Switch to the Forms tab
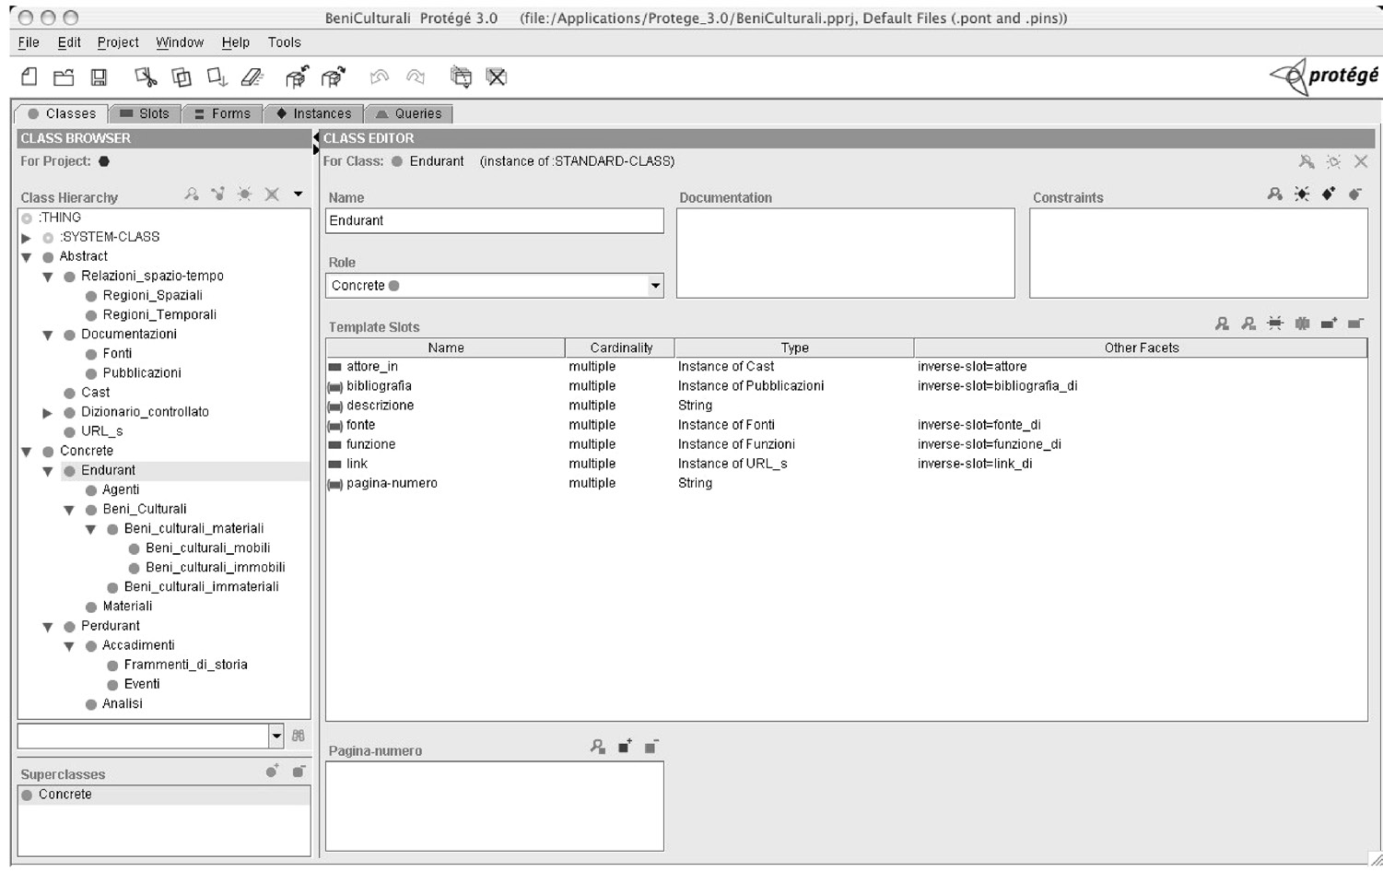The width and height of the screenshot is (1383, 872). tap(222, 113)
